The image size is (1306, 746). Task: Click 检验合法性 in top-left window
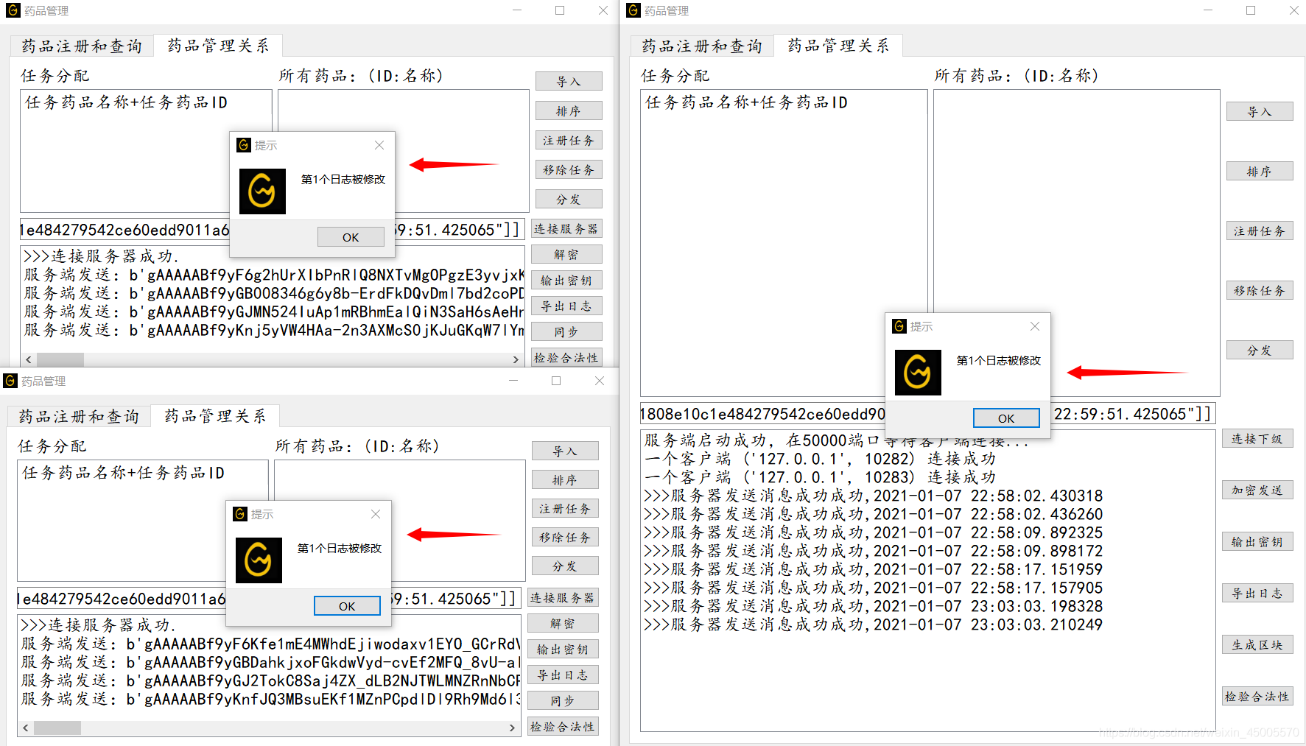[x=566, y=357]
